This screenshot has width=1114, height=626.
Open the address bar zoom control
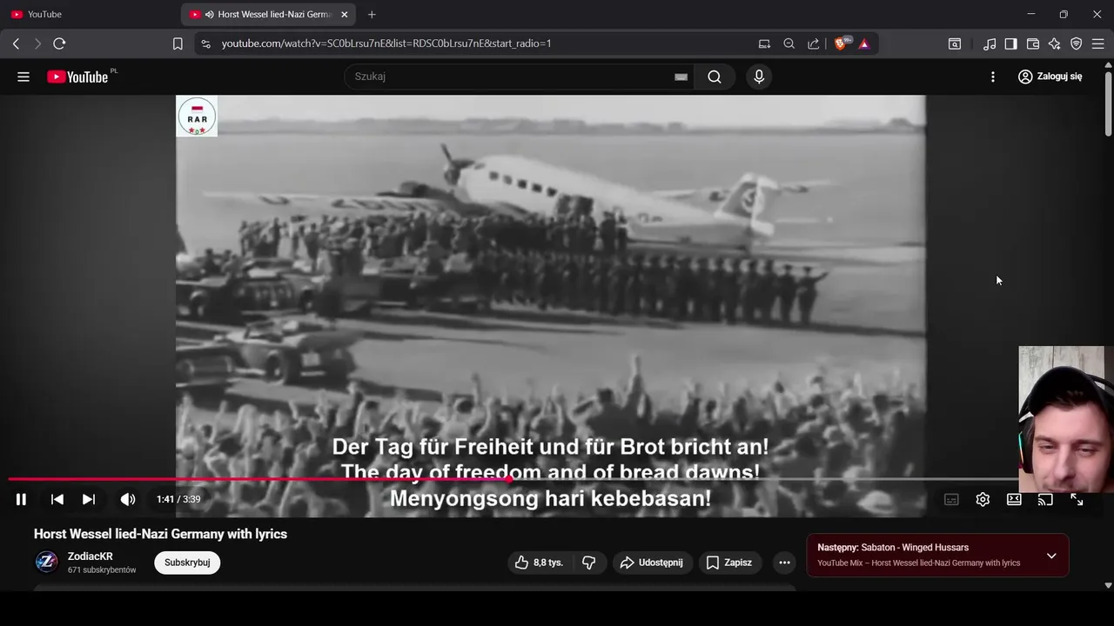(x=789, y=43)
